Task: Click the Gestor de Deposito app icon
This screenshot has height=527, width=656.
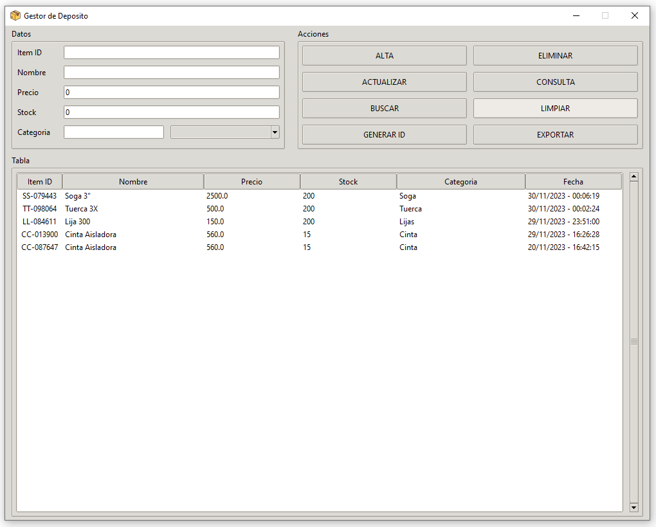Action: click(15, 16)
